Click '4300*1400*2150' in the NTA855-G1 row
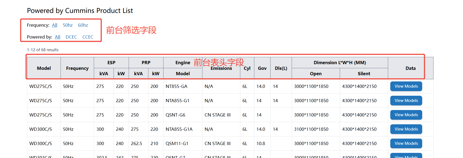Viewport: 463px width, 158px height. pos(359,101)
